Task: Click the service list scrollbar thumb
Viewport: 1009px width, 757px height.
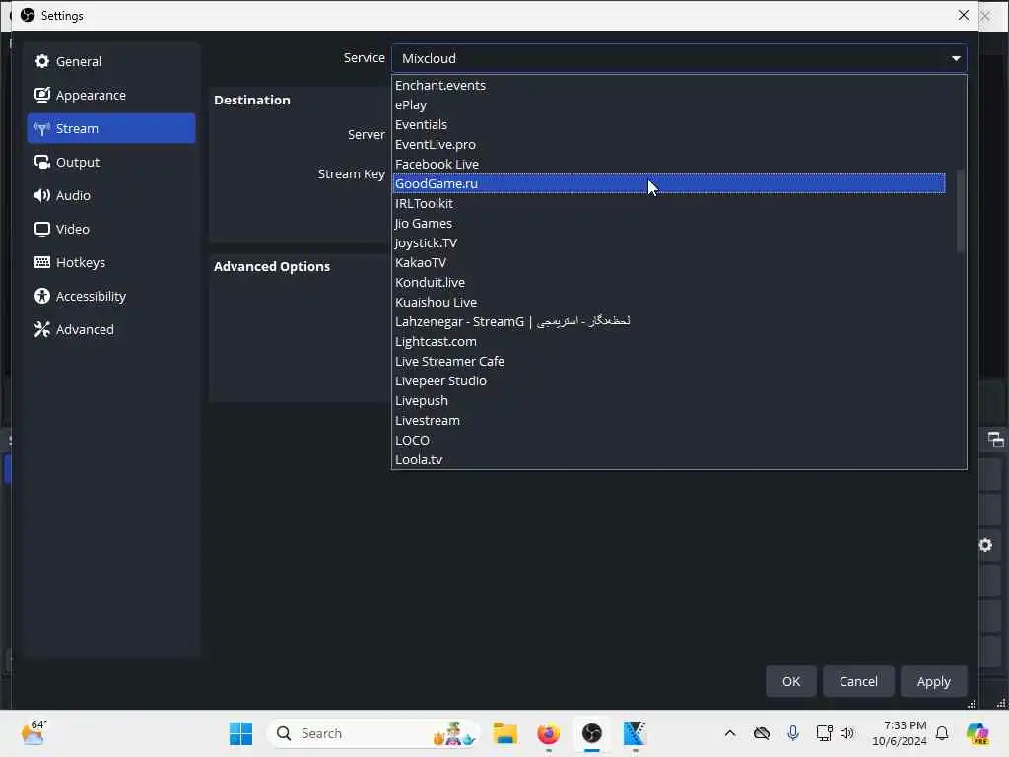Action: click(960, 211)
